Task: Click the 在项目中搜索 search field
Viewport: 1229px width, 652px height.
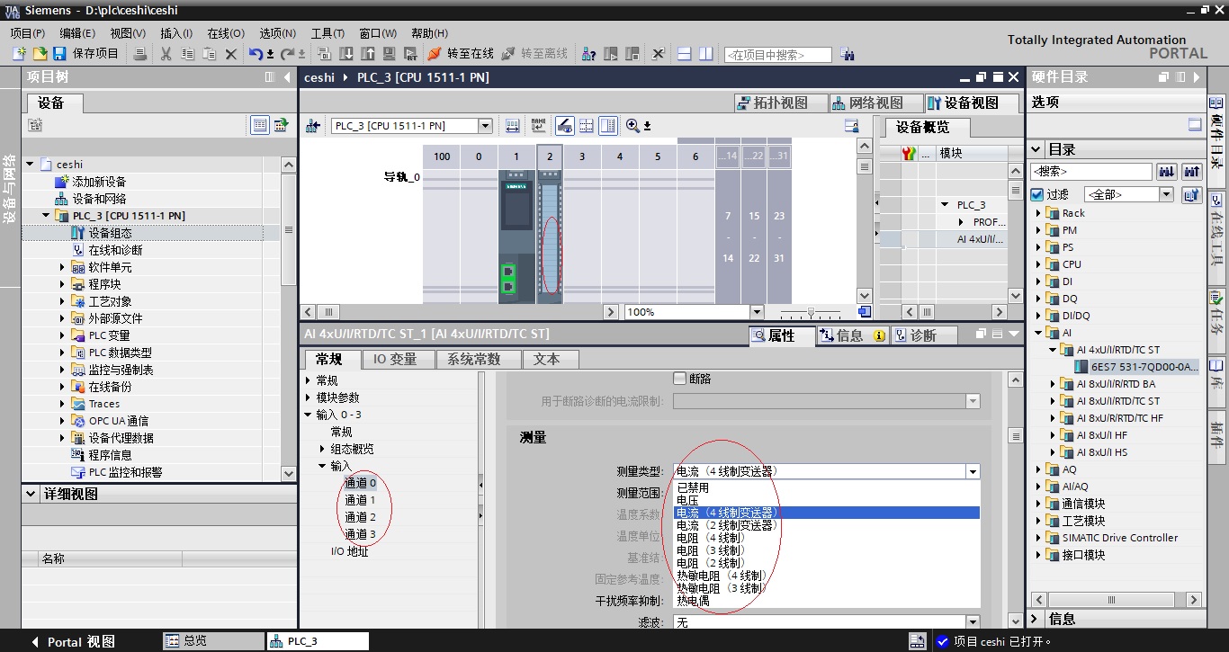Action: click(x=777, y=55)
